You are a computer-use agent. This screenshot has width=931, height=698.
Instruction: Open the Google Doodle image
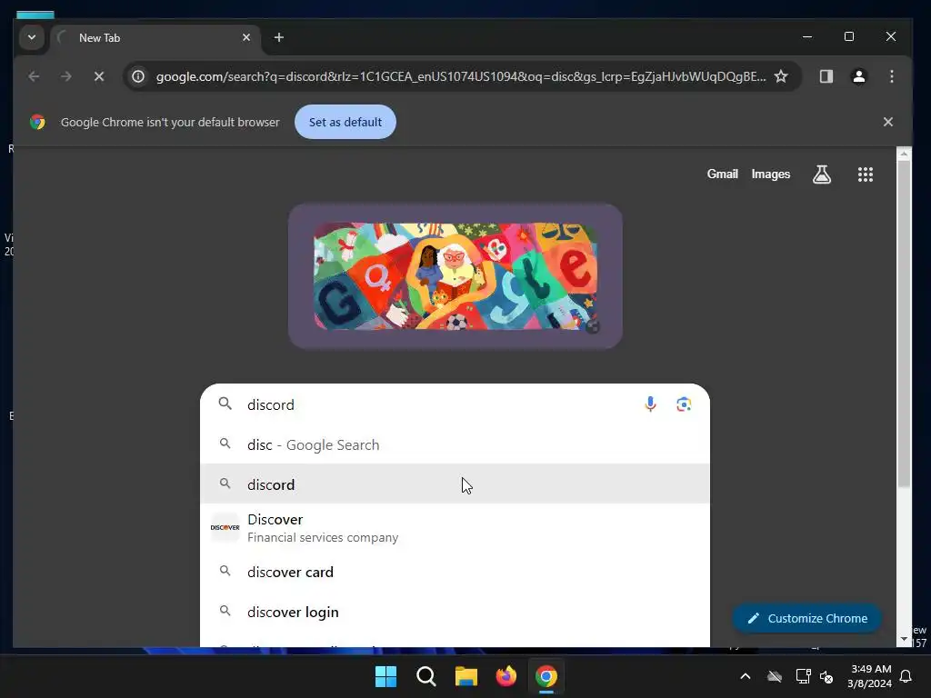(x=455, y=276)
